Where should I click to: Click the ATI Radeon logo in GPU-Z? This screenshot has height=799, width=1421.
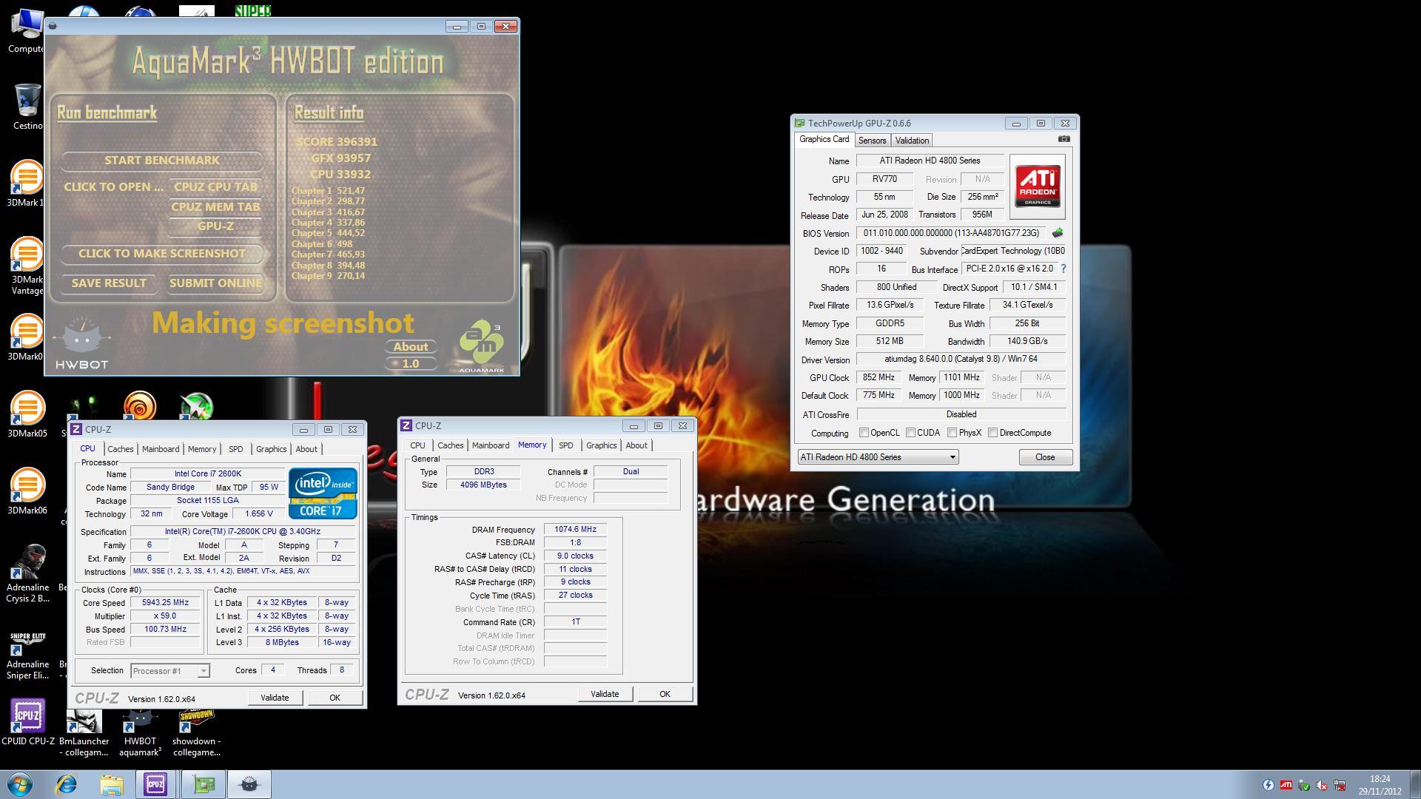pos(1038,186)
